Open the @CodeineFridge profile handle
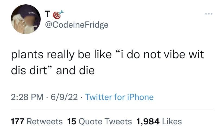Viewport: 217px width, 133px height. tap(76, 25)
